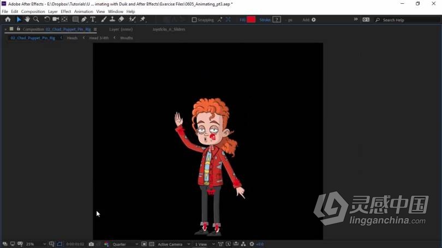Toggle Always Preview This View icon
Viewport: 442px width, 248px height.
click(5, 244)
